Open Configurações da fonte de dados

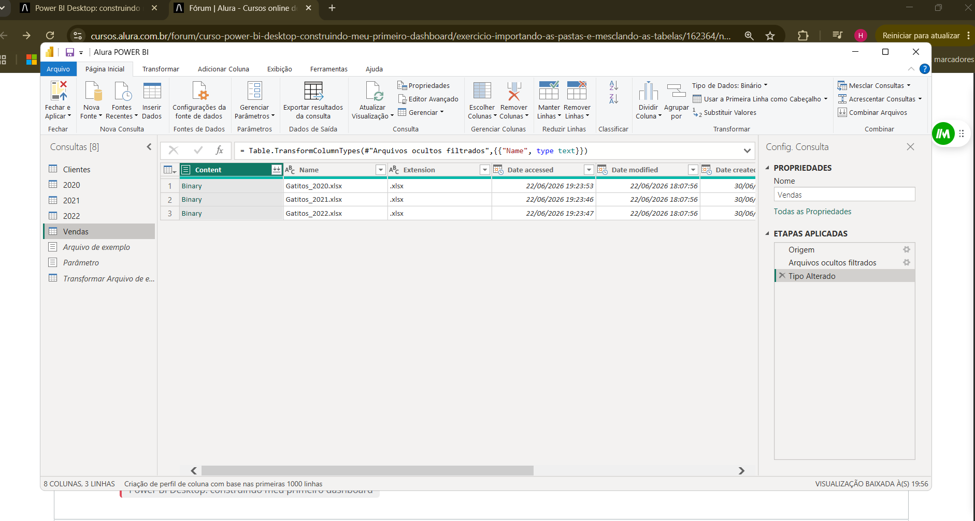(x=199, y=100)
